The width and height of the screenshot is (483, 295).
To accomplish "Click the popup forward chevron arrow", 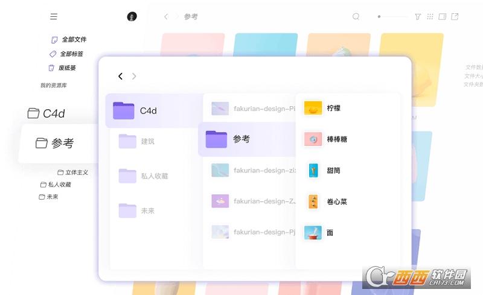I will click(x=134, y=76).
